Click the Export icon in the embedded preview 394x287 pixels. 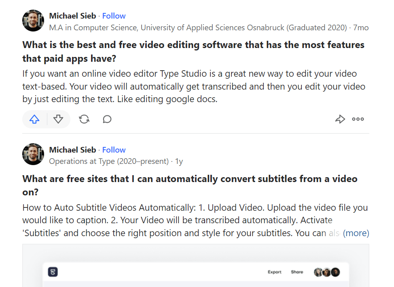click(275, 272)
